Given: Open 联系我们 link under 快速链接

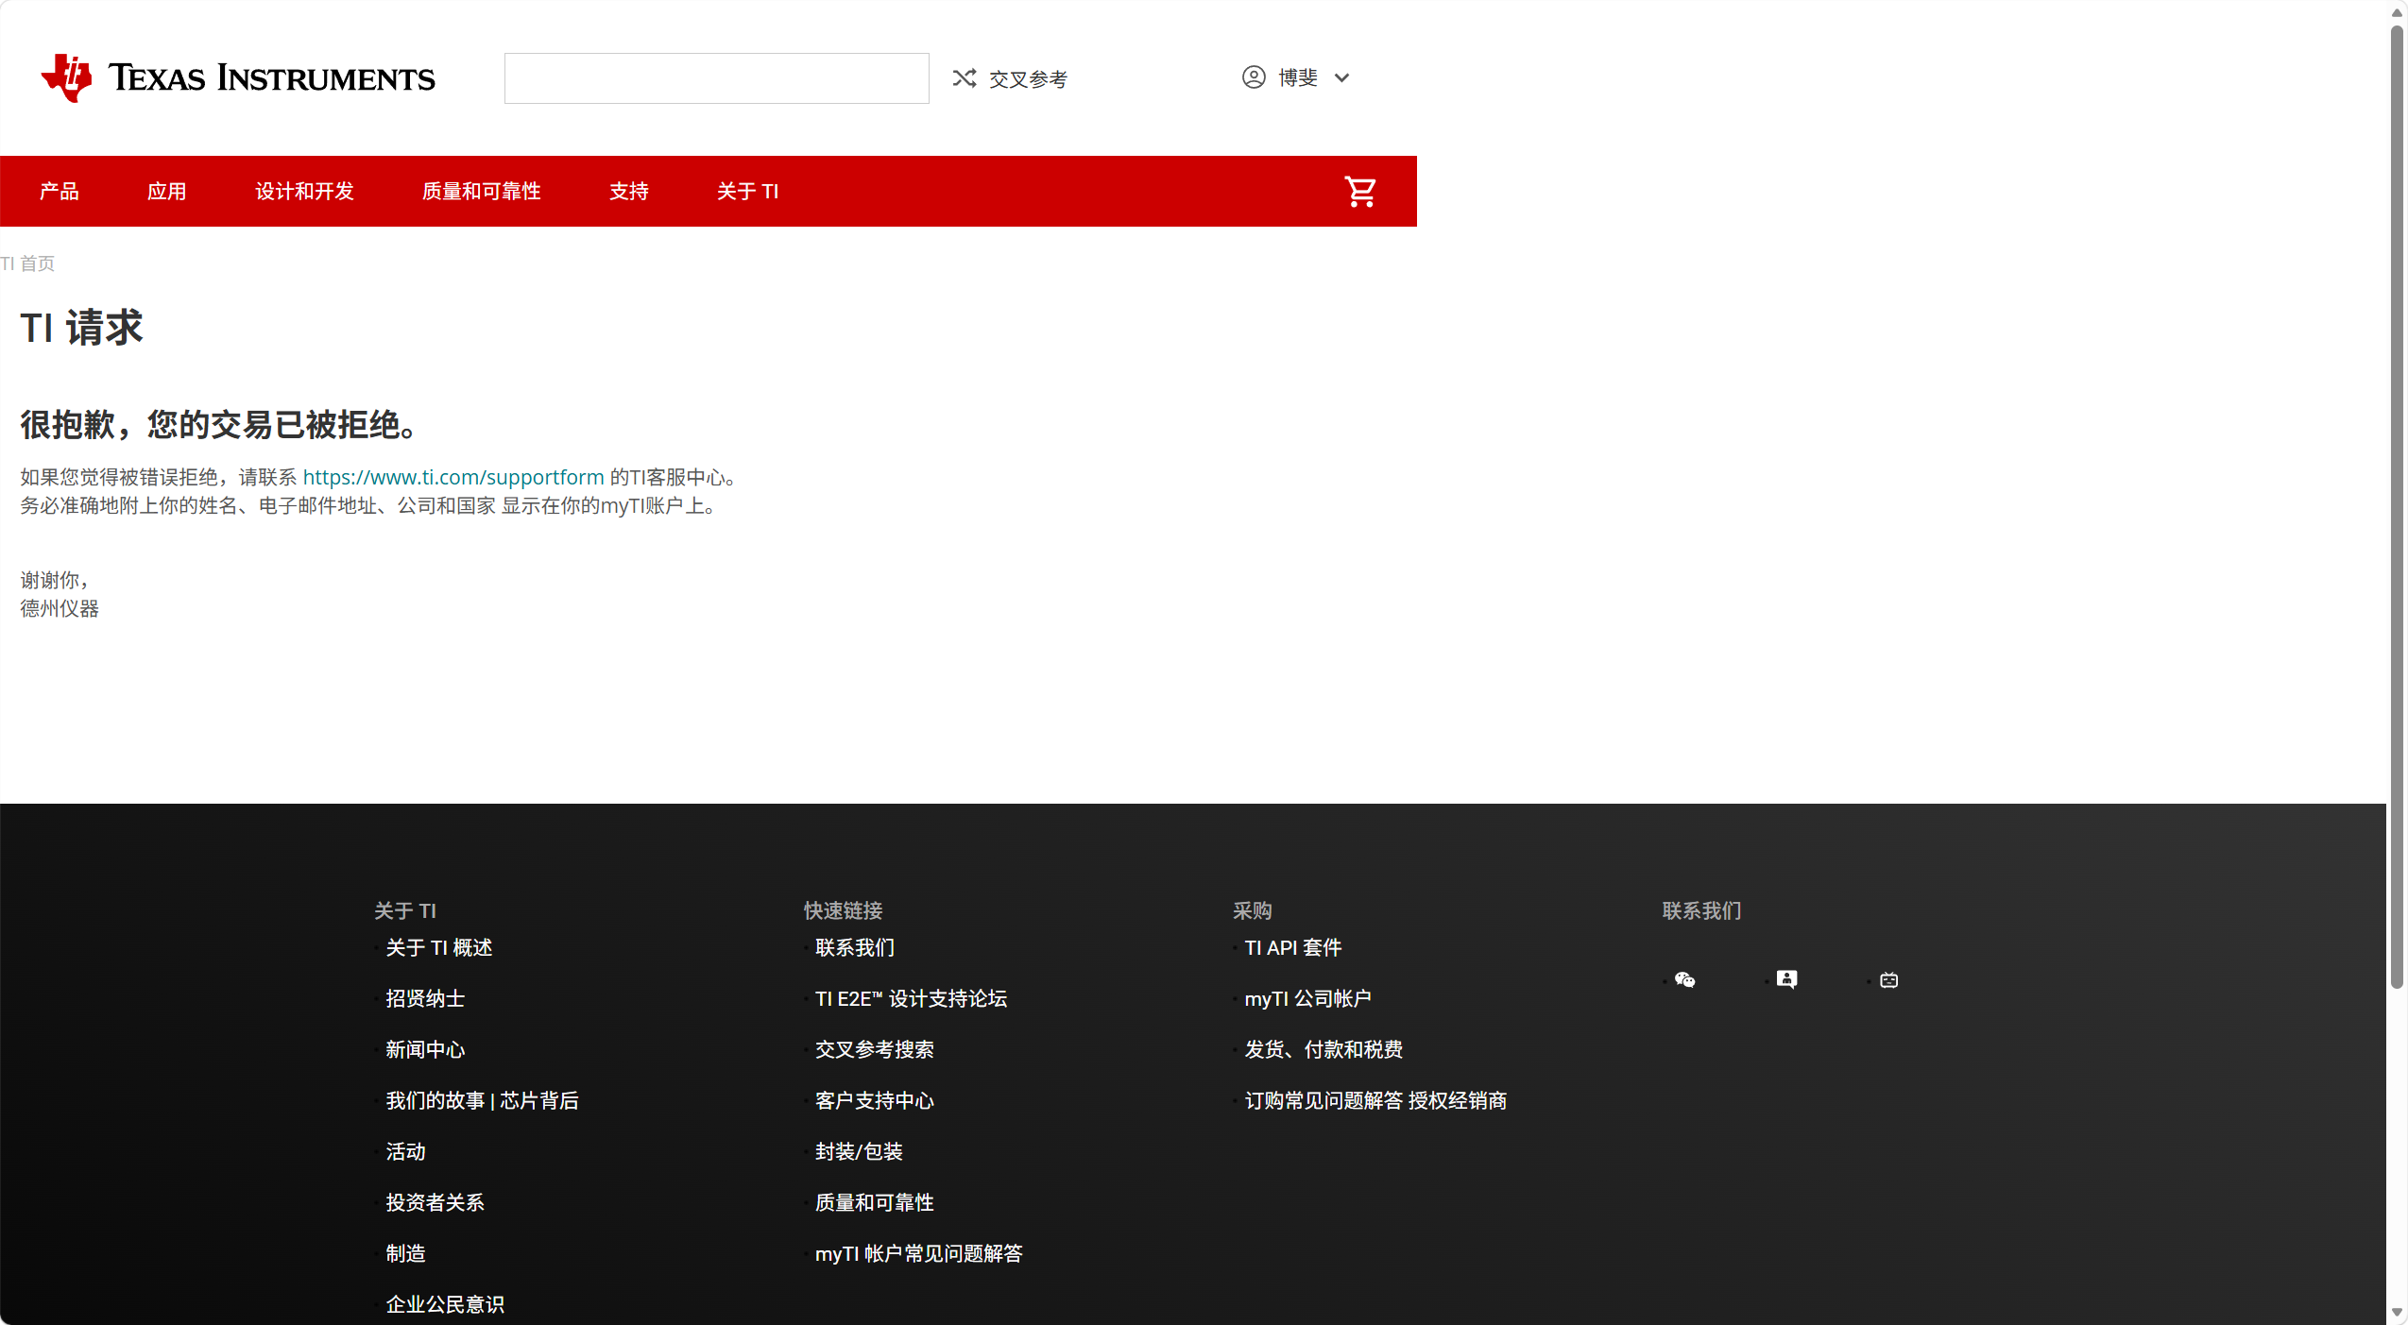Looking at the screenshot, I should click(855, 948).
